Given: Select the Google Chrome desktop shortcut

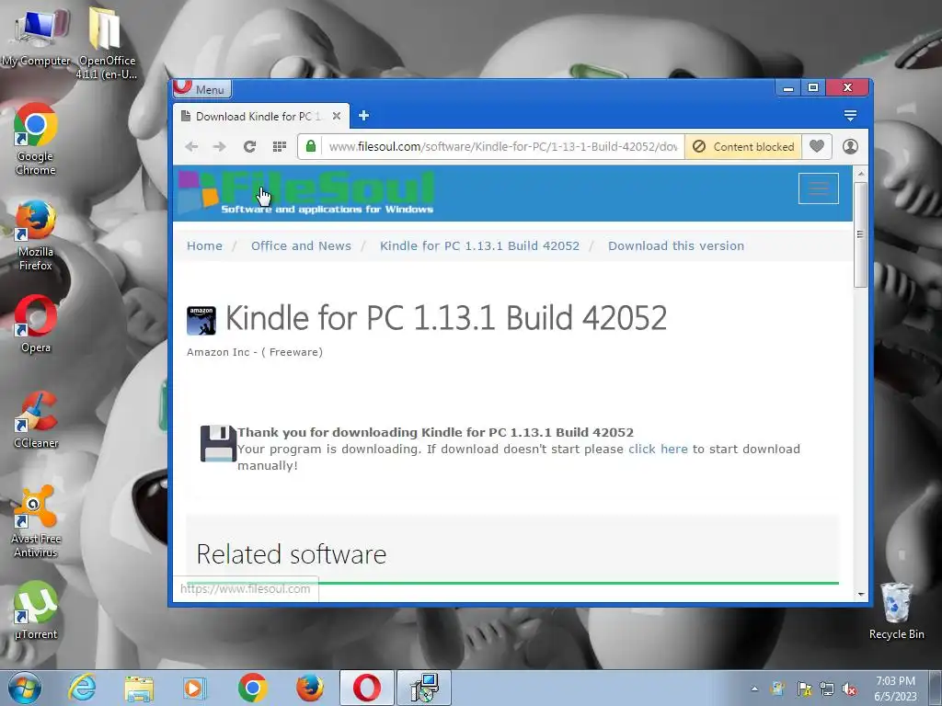Looking at the screenshot, I should coord(36,140).
